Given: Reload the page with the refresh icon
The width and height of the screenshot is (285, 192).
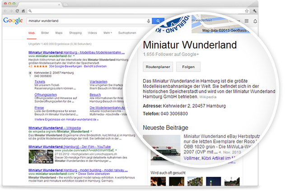Looking at the screenshot, I should pyautogui.click(x=17, y=10).
